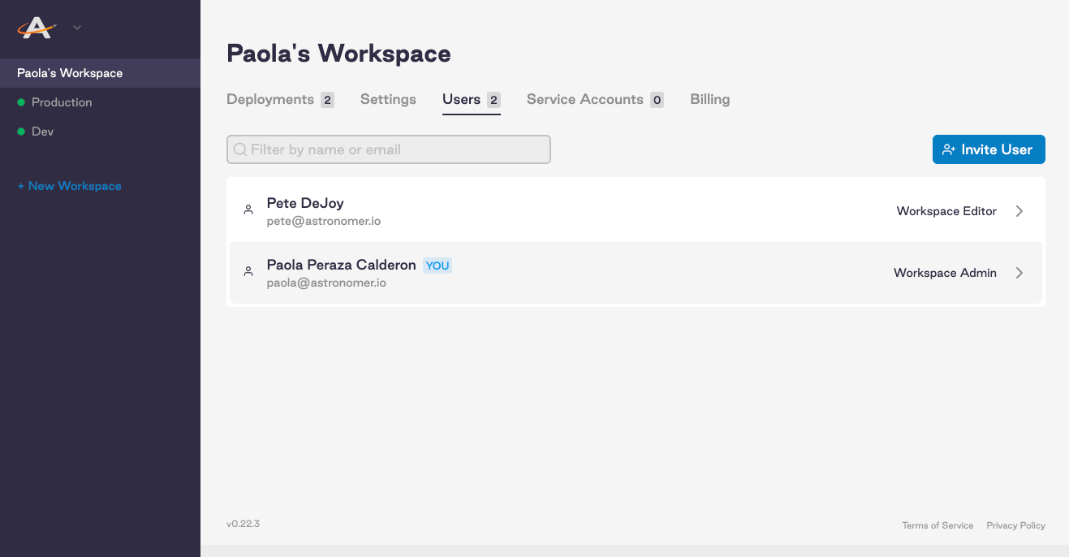Click the count badge next to Users
Image resolution: width=1069 pixels, height=557 pixels.
(494, 99)
